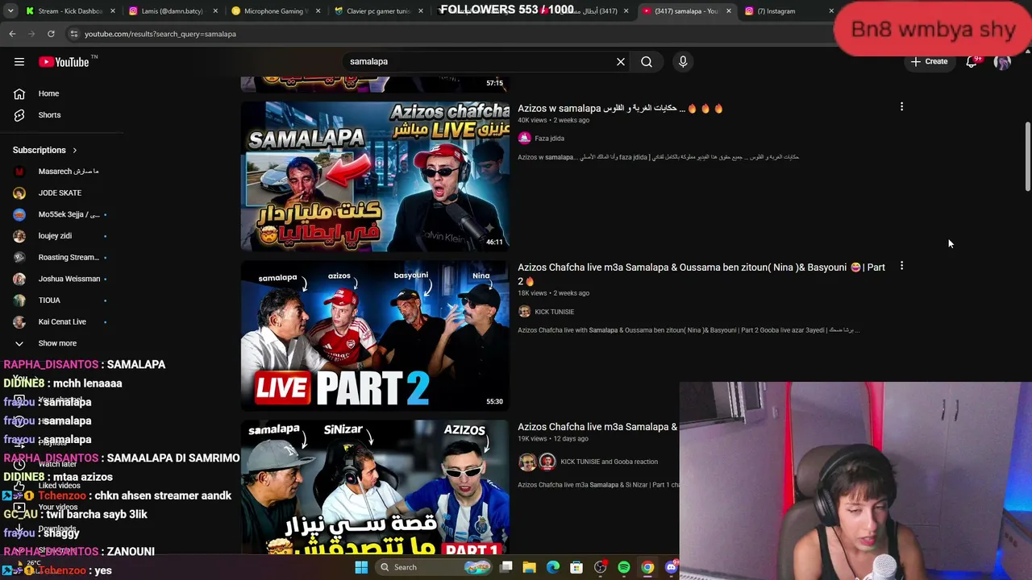Image resolution: width=1032 pixels, height=580 pixels.
Task: Visit KICK TUNISIE channel under Part 2 video
Action: point(554,312)
